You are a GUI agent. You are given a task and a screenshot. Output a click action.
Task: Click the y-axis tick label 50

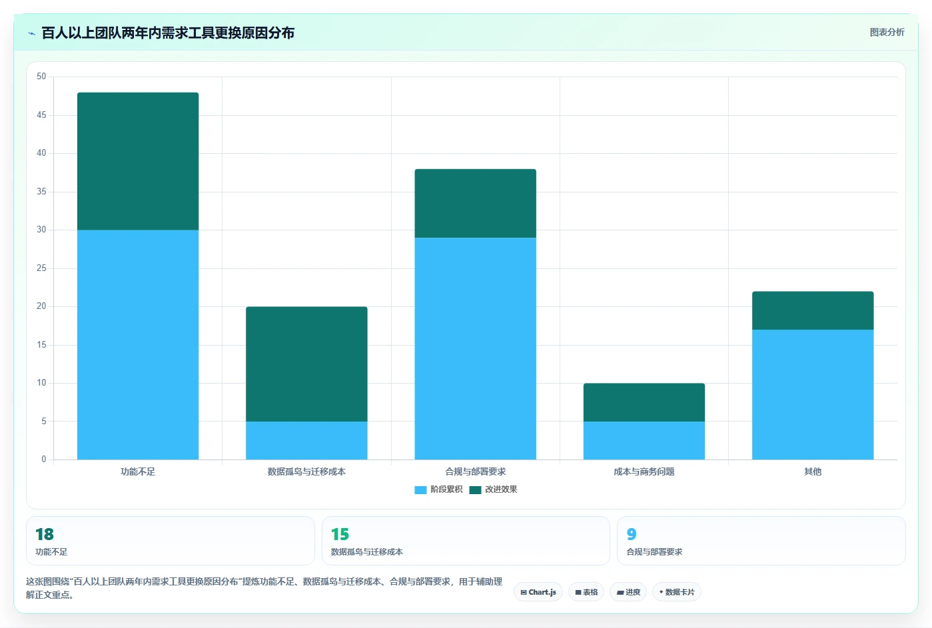[41, 77]
